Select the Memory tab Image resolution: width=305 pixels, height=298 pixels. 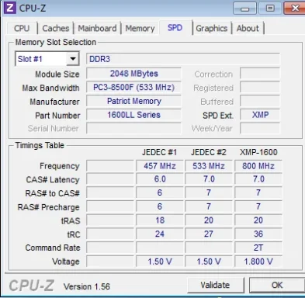140,28
